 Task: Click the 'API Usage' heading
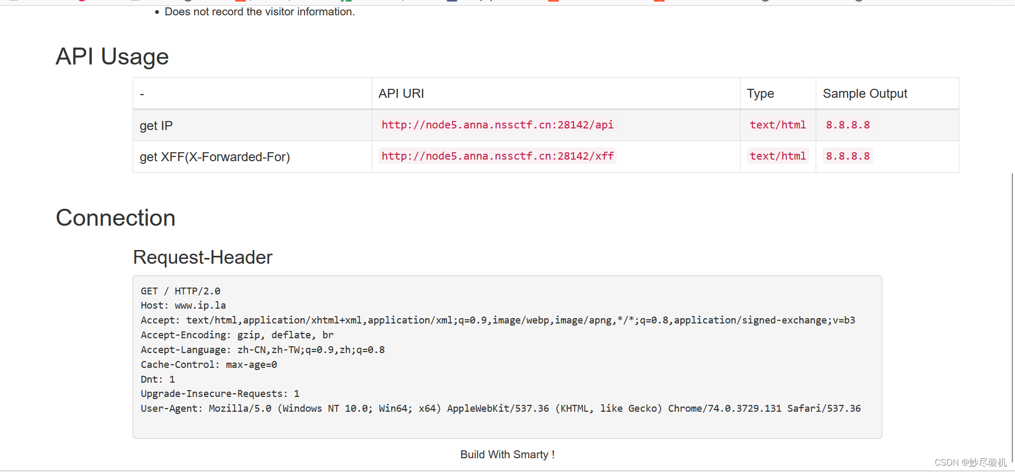point(112,57)
